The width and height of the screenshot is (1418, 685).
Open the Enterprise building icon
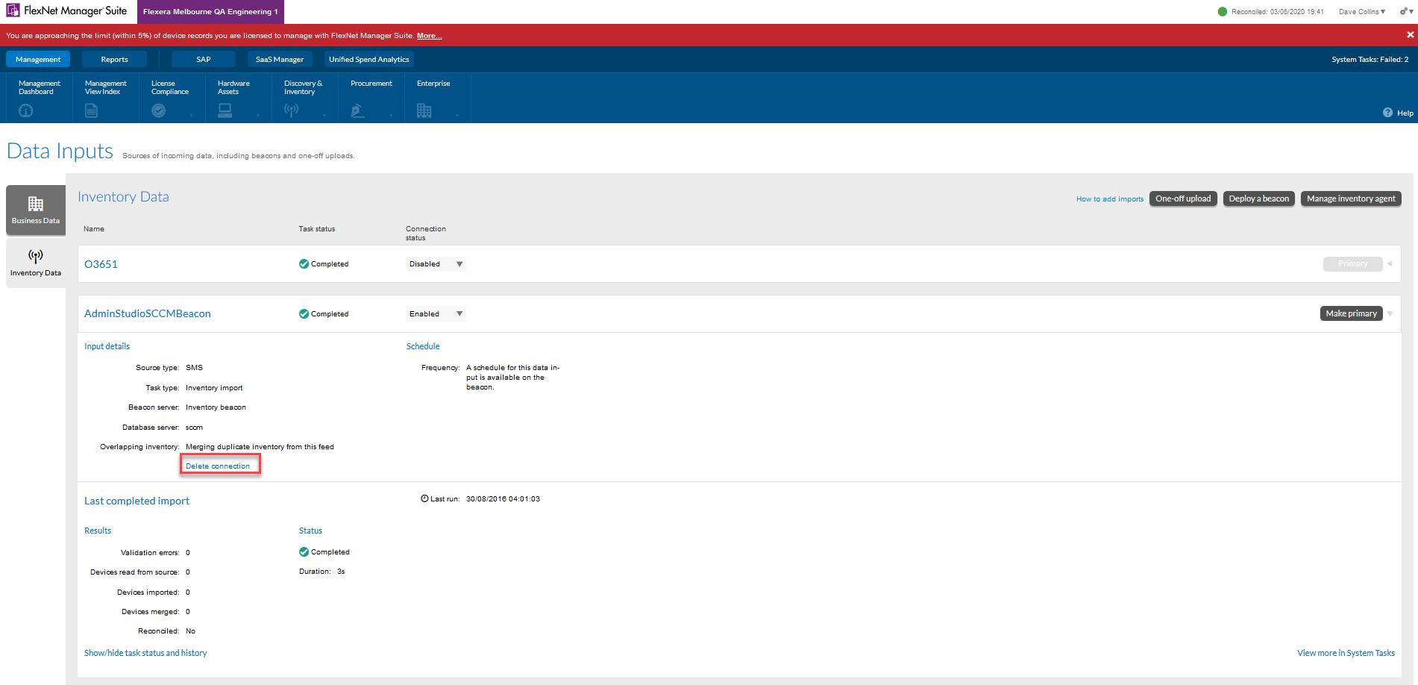coord(424,110)
